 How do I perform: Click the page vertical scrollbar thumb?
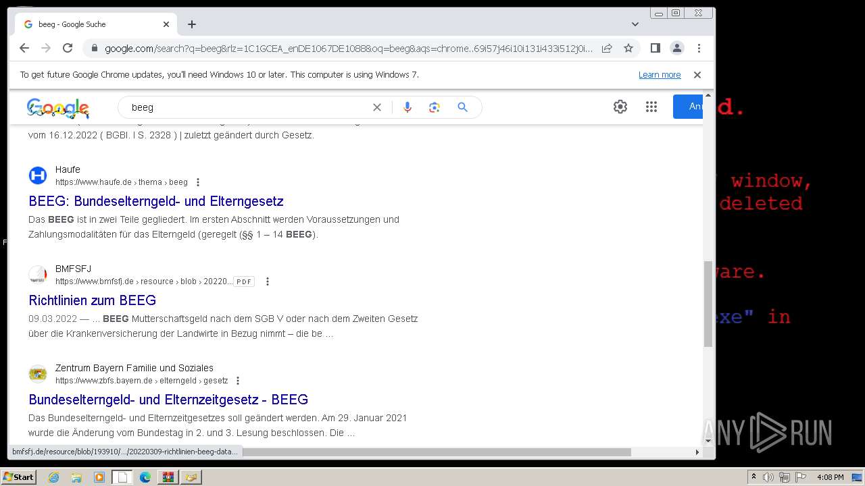[708, 304]
